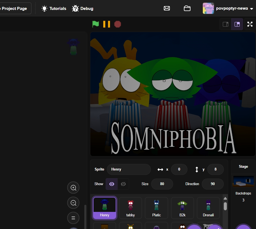Viewport: 256px width, 229px height.
Task: Click the horizontal x arrows icon
Action: 160,169
